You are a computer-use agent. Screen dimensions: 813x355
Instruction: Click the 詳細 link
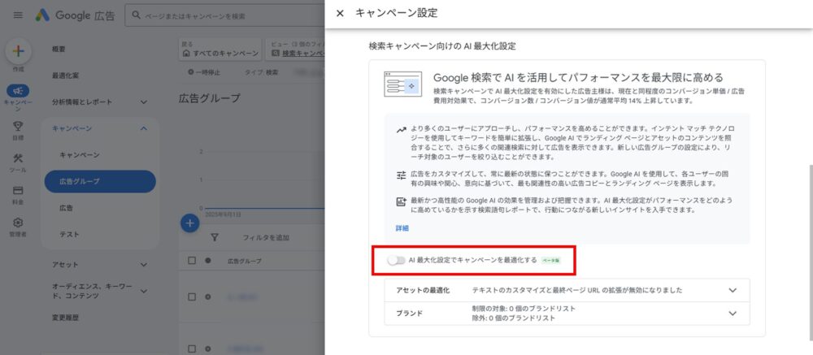point(402,228)
